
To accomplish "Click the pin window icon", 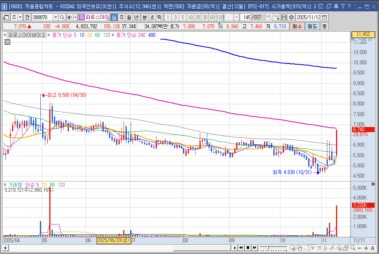I will (336, 7).
